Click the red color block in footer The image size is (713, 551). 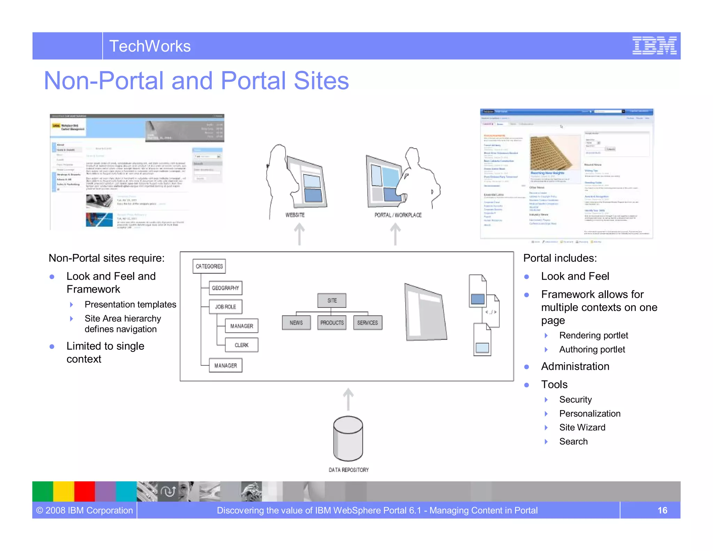pyautogui.click(x=85, y=491)
